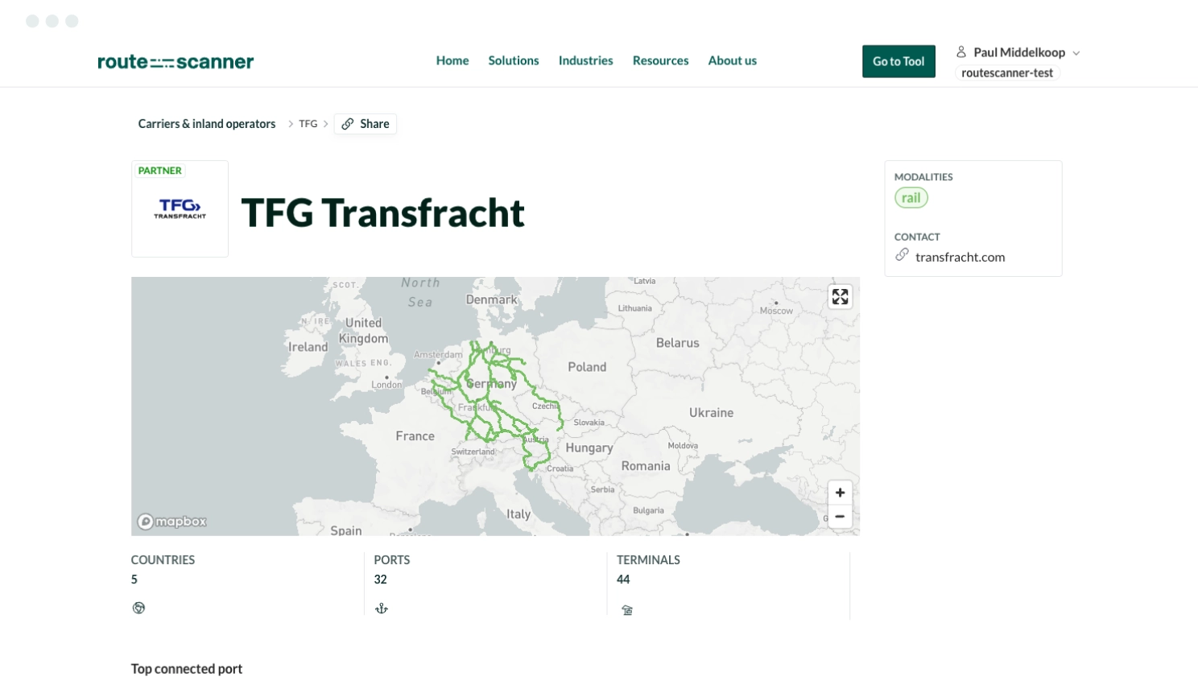Open the Home menu item

click(x=452, y=60)
